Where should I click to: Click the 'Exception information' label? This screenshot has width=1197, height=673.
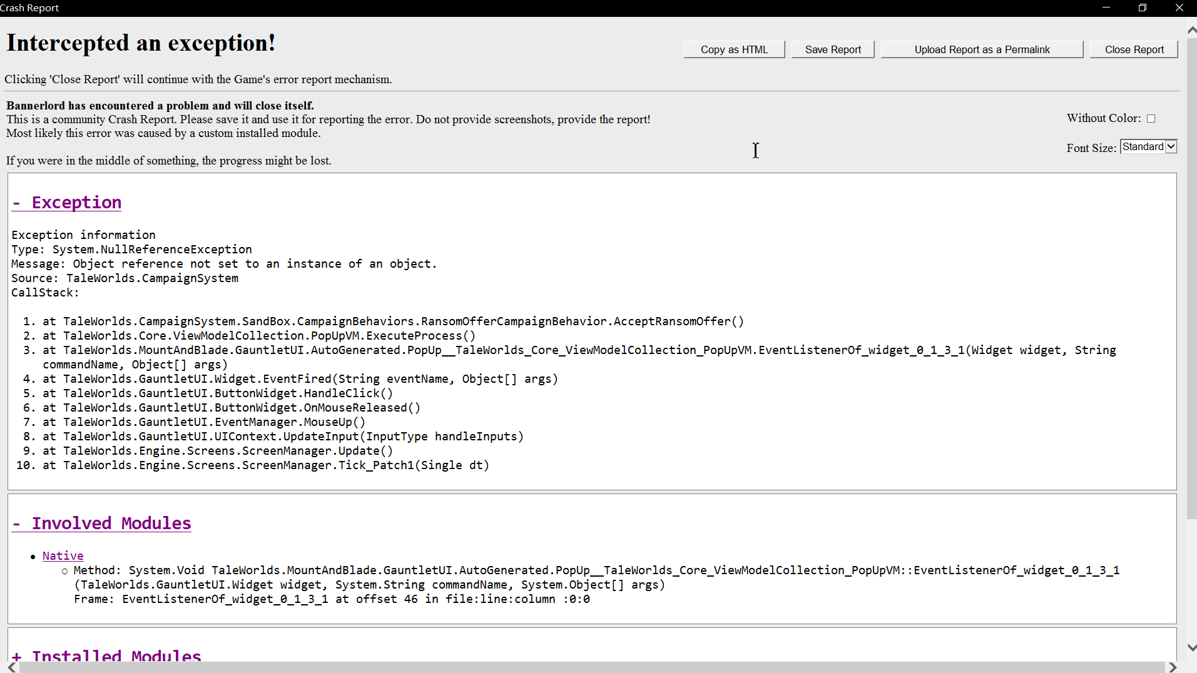[83, 235]
